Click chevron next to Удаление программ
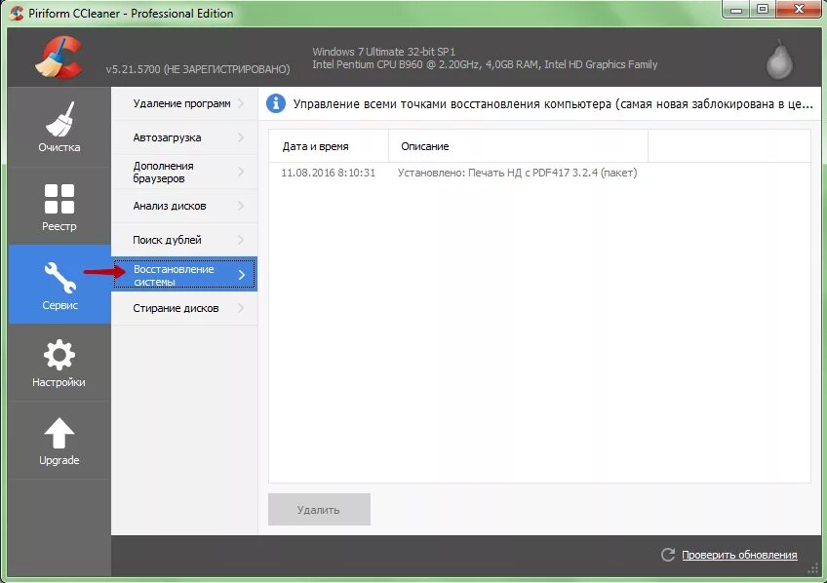The width and height of the screenshot is (827, 583). point(241,103)
